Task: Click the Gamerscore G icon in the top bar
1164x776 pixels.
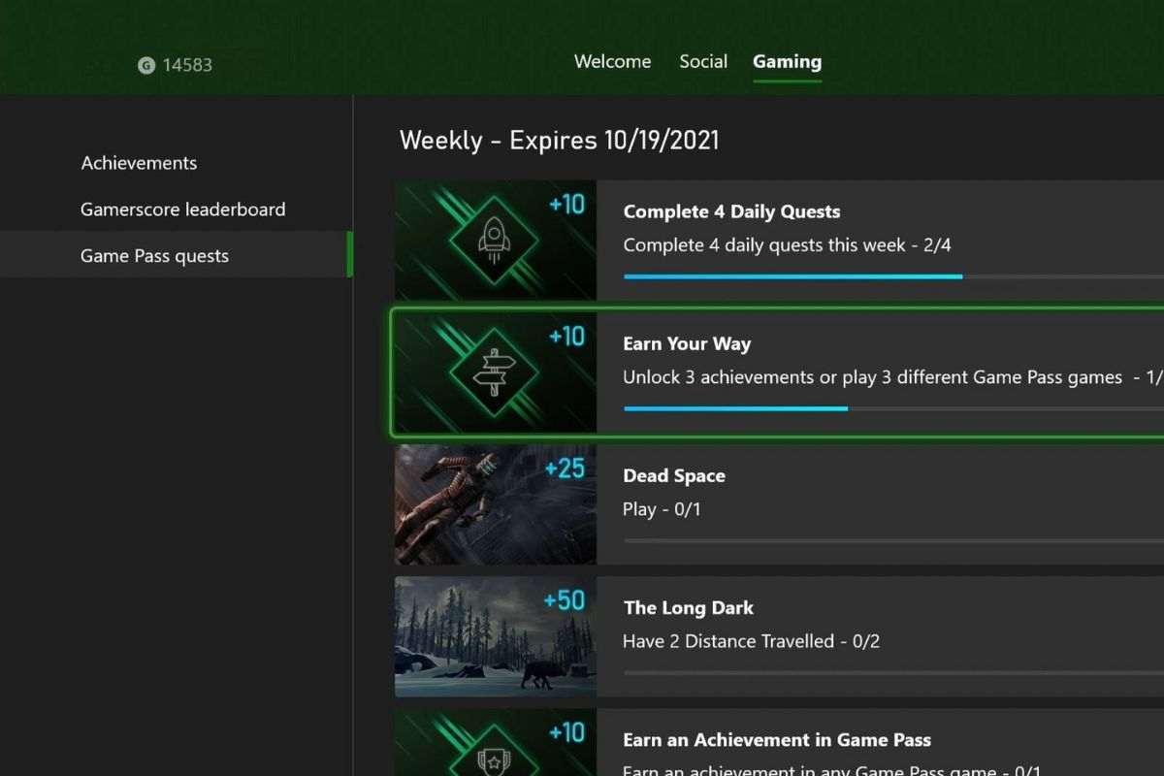Action: coord(145,64)
